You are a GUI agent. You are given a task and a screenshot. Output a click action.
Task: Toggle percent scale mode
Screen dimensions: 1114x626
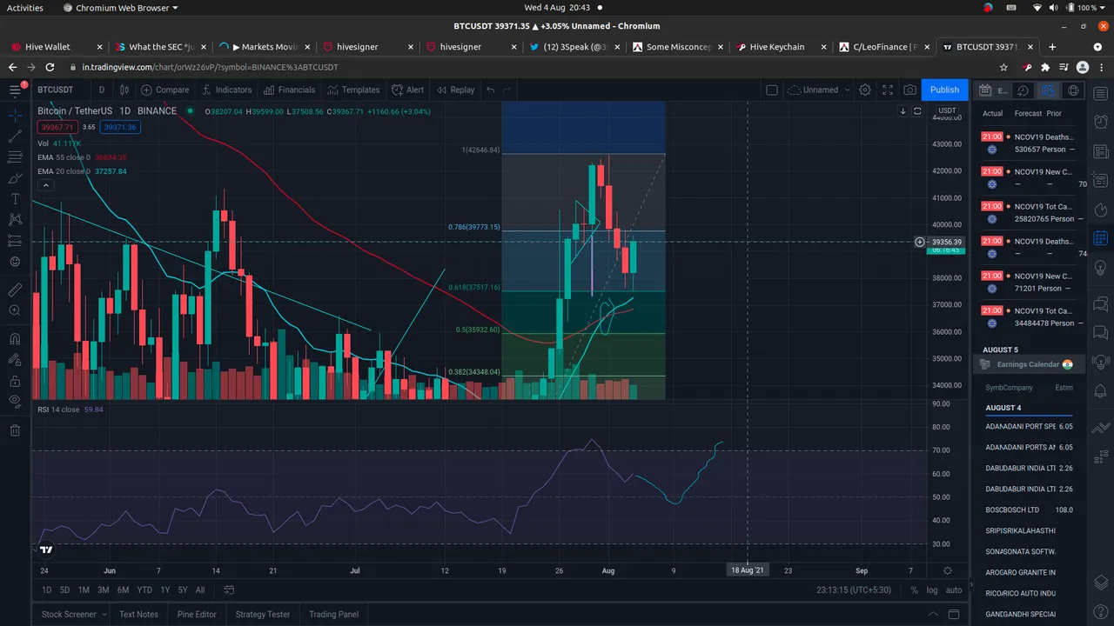coord(914,589)
